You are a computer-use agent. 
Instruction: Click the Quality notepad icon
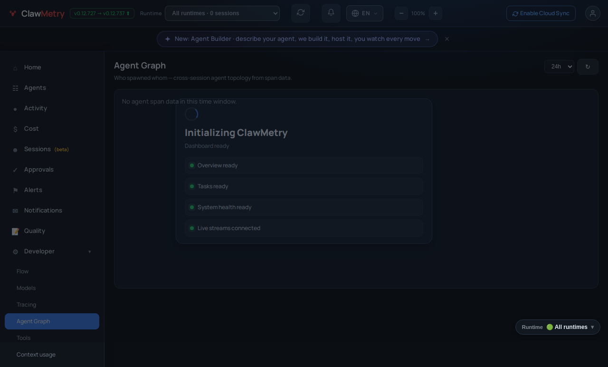click(x=15, y=232)
